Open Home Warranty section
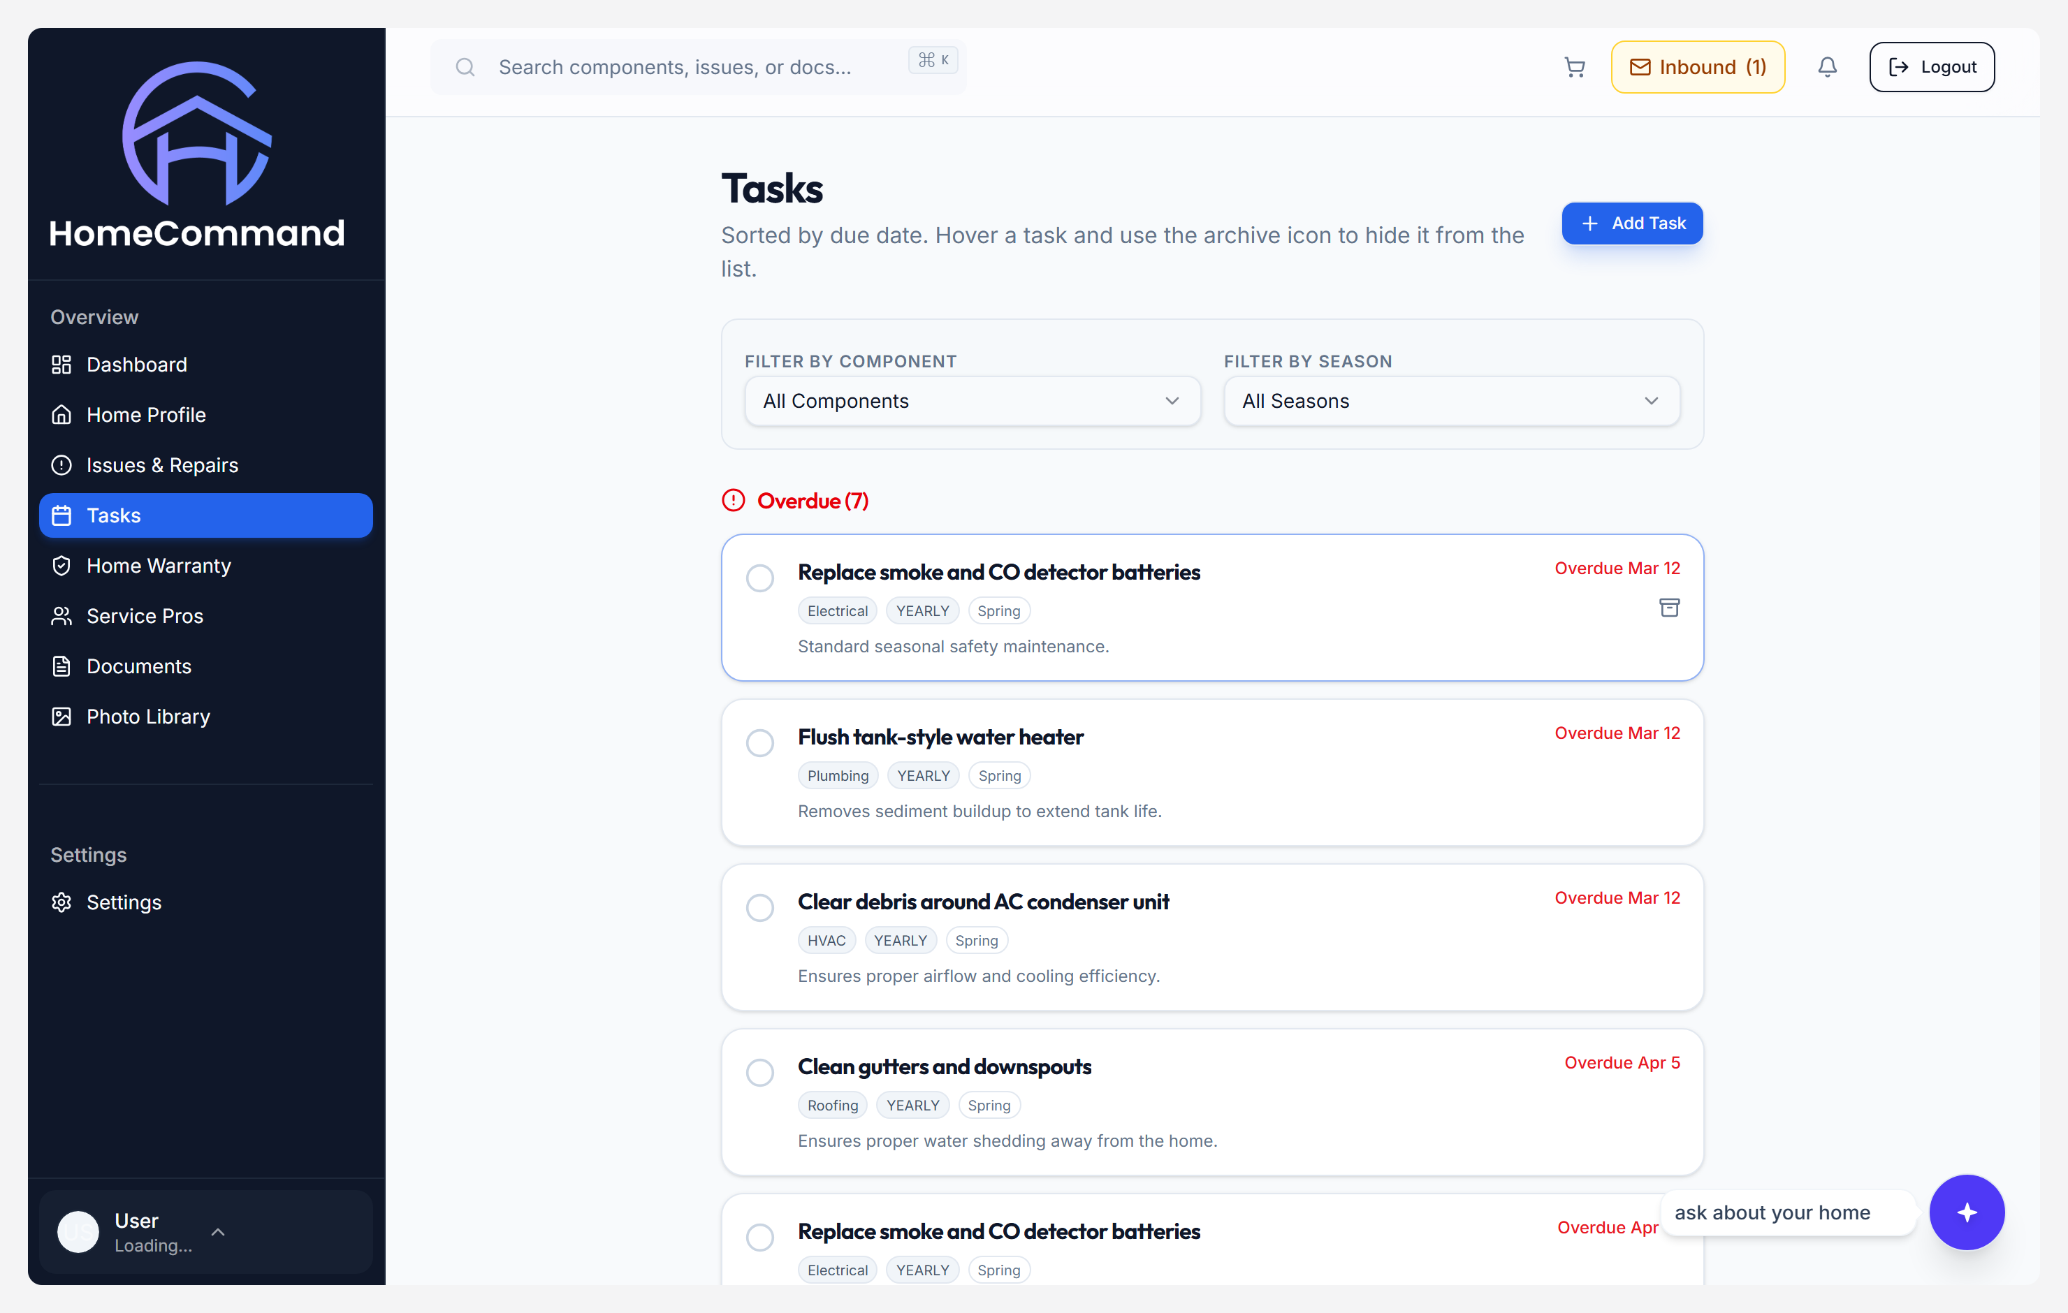Viewport: 2068px width, 1313px height. coord(206,566)
